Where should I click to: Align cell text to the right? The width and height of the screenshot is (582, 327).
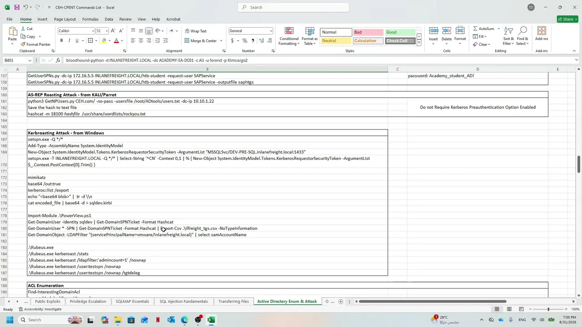coord(149,41)
